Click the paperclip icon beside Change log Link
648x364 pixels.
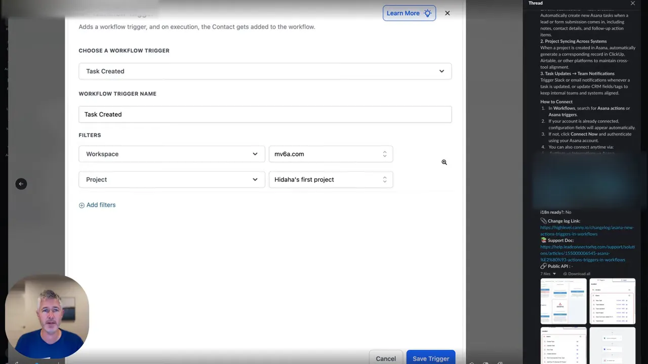point(544,221)
